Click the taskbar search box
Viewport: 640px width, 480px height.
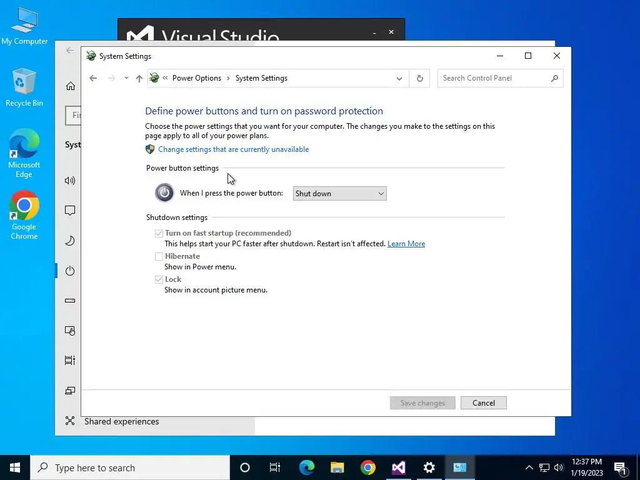point(130,467)
